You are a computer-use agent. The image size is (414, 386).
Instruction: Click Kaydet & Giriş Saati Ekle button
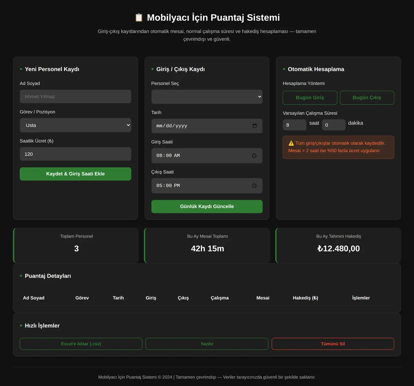coord(76,174)
